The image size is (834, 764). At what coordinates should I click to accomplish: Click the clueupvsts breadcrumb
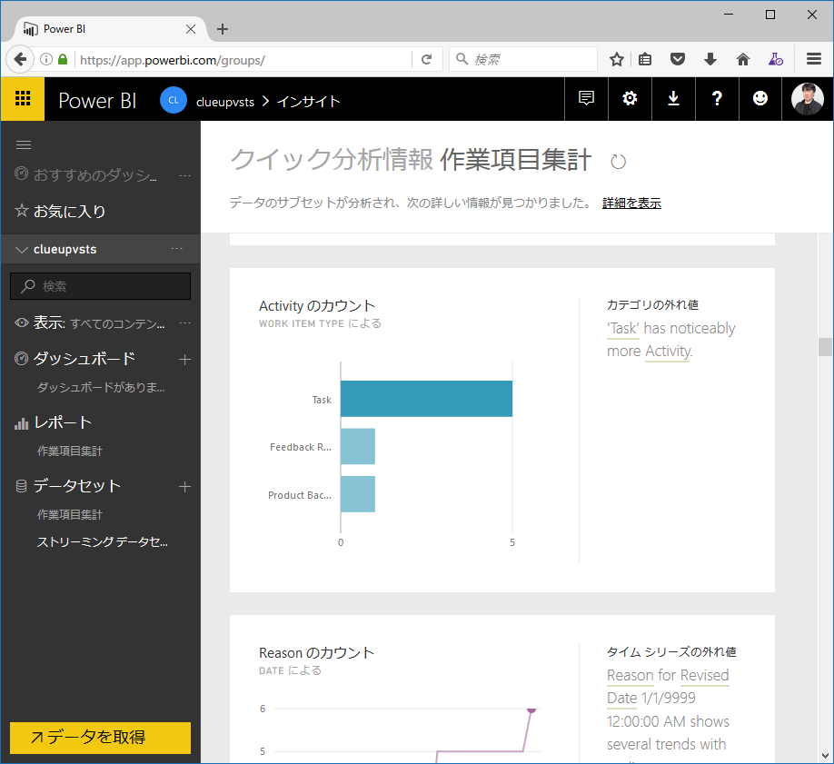[x=225, y=102]
